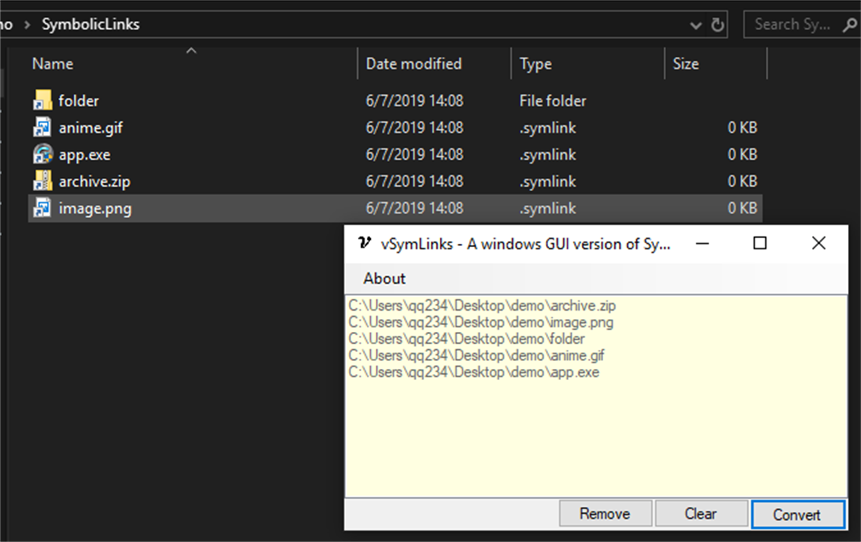Open the About menu in vSymLinks
The image size is (861, 542).
pos(384,278)
